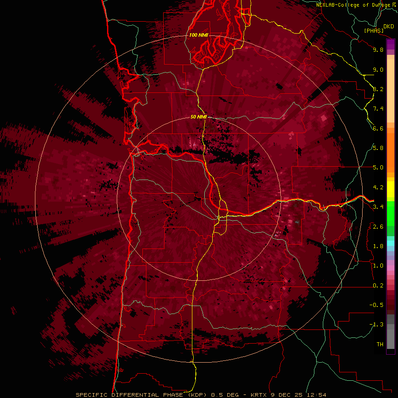
Task: Select the 50 NMI range ring label
Action: [199, 117]
